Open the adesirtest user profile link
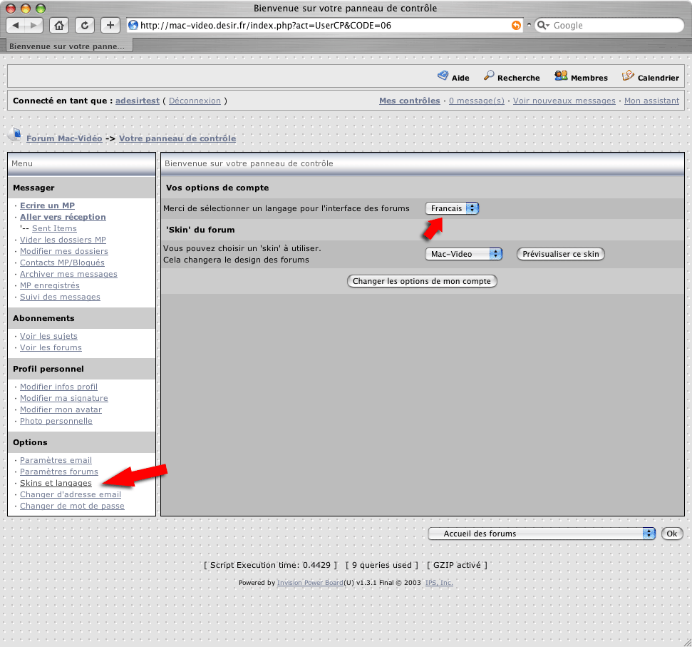This screenshot has height=647, width=692. coord(138,101)
